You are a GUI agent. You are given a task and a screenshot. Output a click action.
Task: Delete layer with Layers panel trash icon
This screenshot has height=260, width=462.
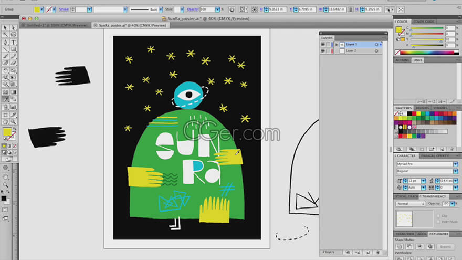(377, 252)
